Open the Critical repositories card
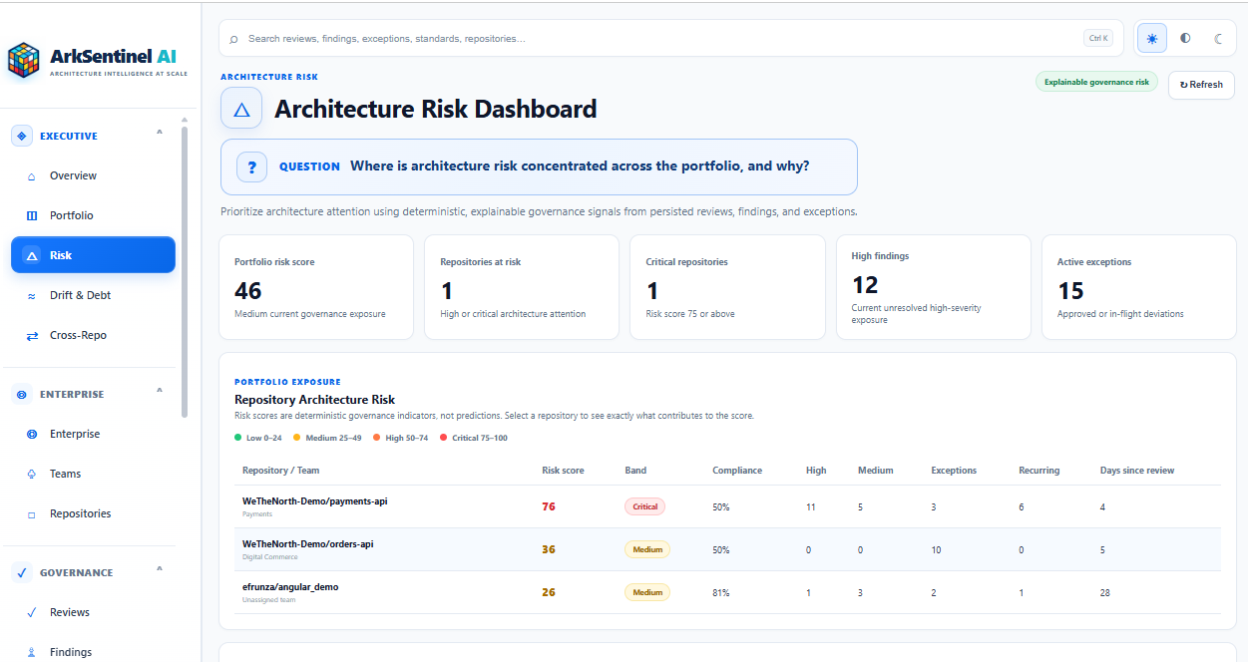Viewport: 1248px width, 662px height. point(727,287)
